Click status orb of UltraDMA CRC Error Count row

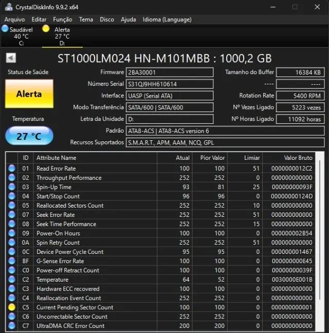[x=12, y=326]
